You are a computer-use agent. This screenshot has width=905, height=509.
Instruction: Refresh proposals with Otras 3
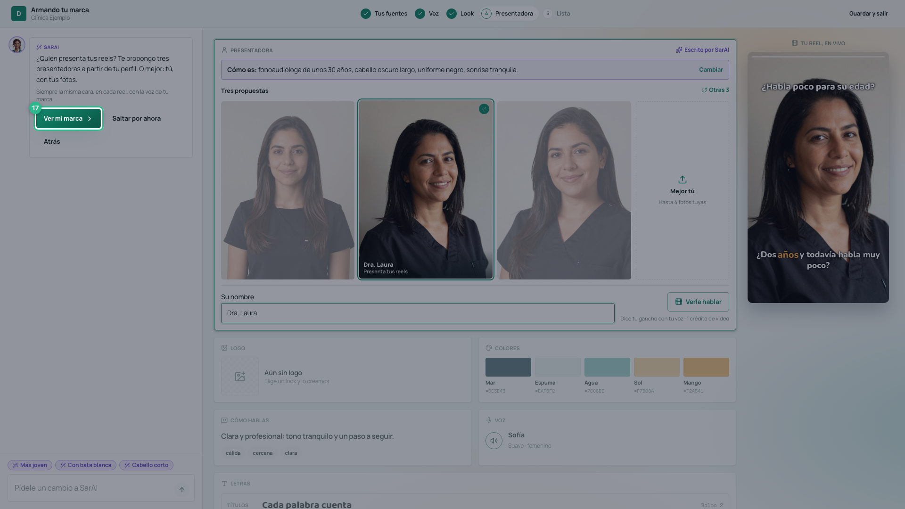point(715,90)
